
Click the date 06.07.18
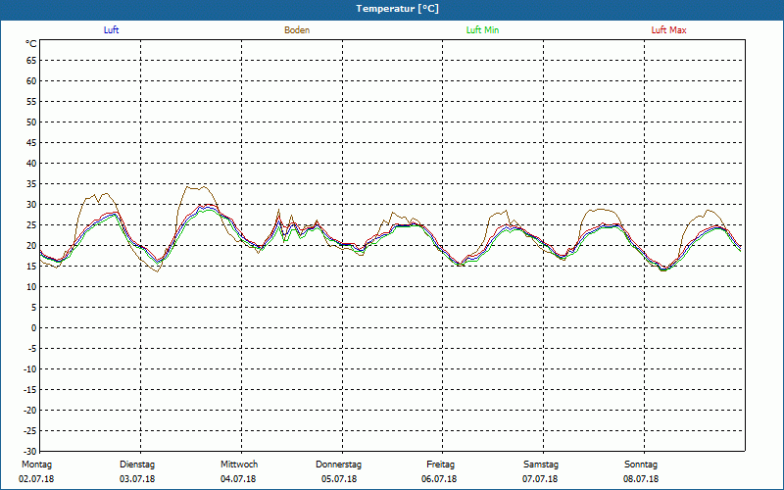click(x=439, y=479)
